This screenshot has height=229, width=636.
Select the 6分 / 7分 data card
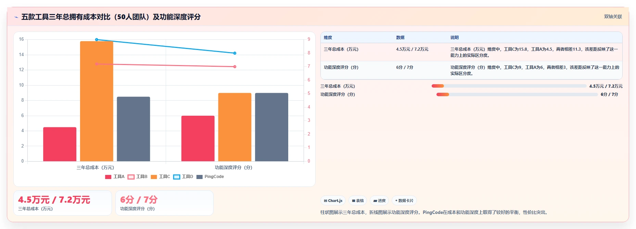point(164,203)
